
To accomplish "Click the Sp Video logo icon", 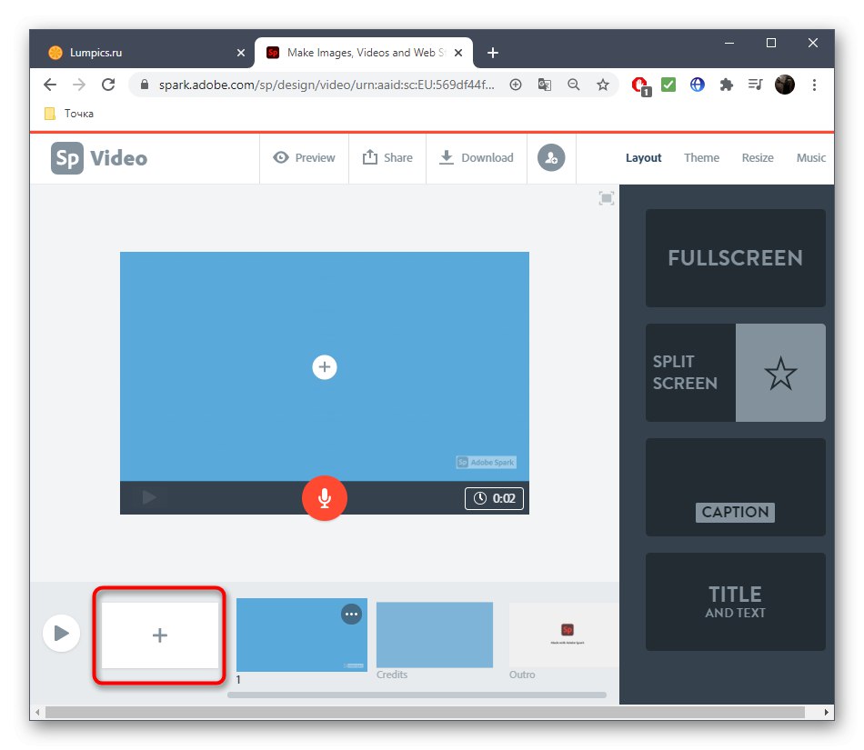I will click(x=66, y=158).
